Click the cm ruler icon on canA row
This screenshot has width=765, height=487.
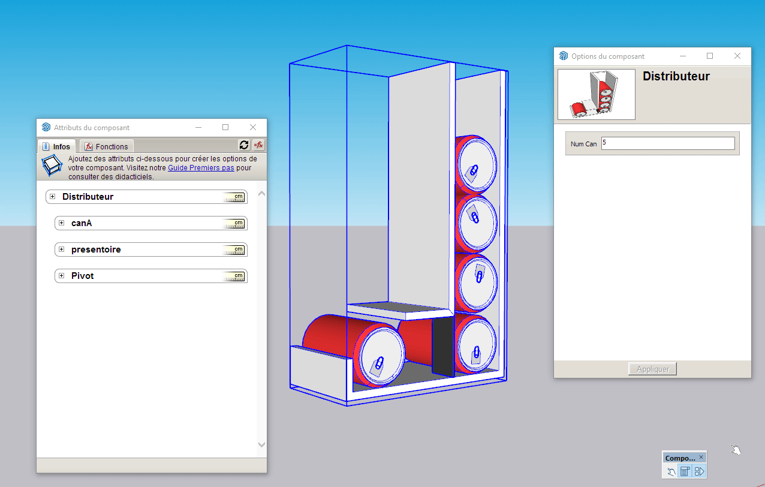tap(234, 223)
